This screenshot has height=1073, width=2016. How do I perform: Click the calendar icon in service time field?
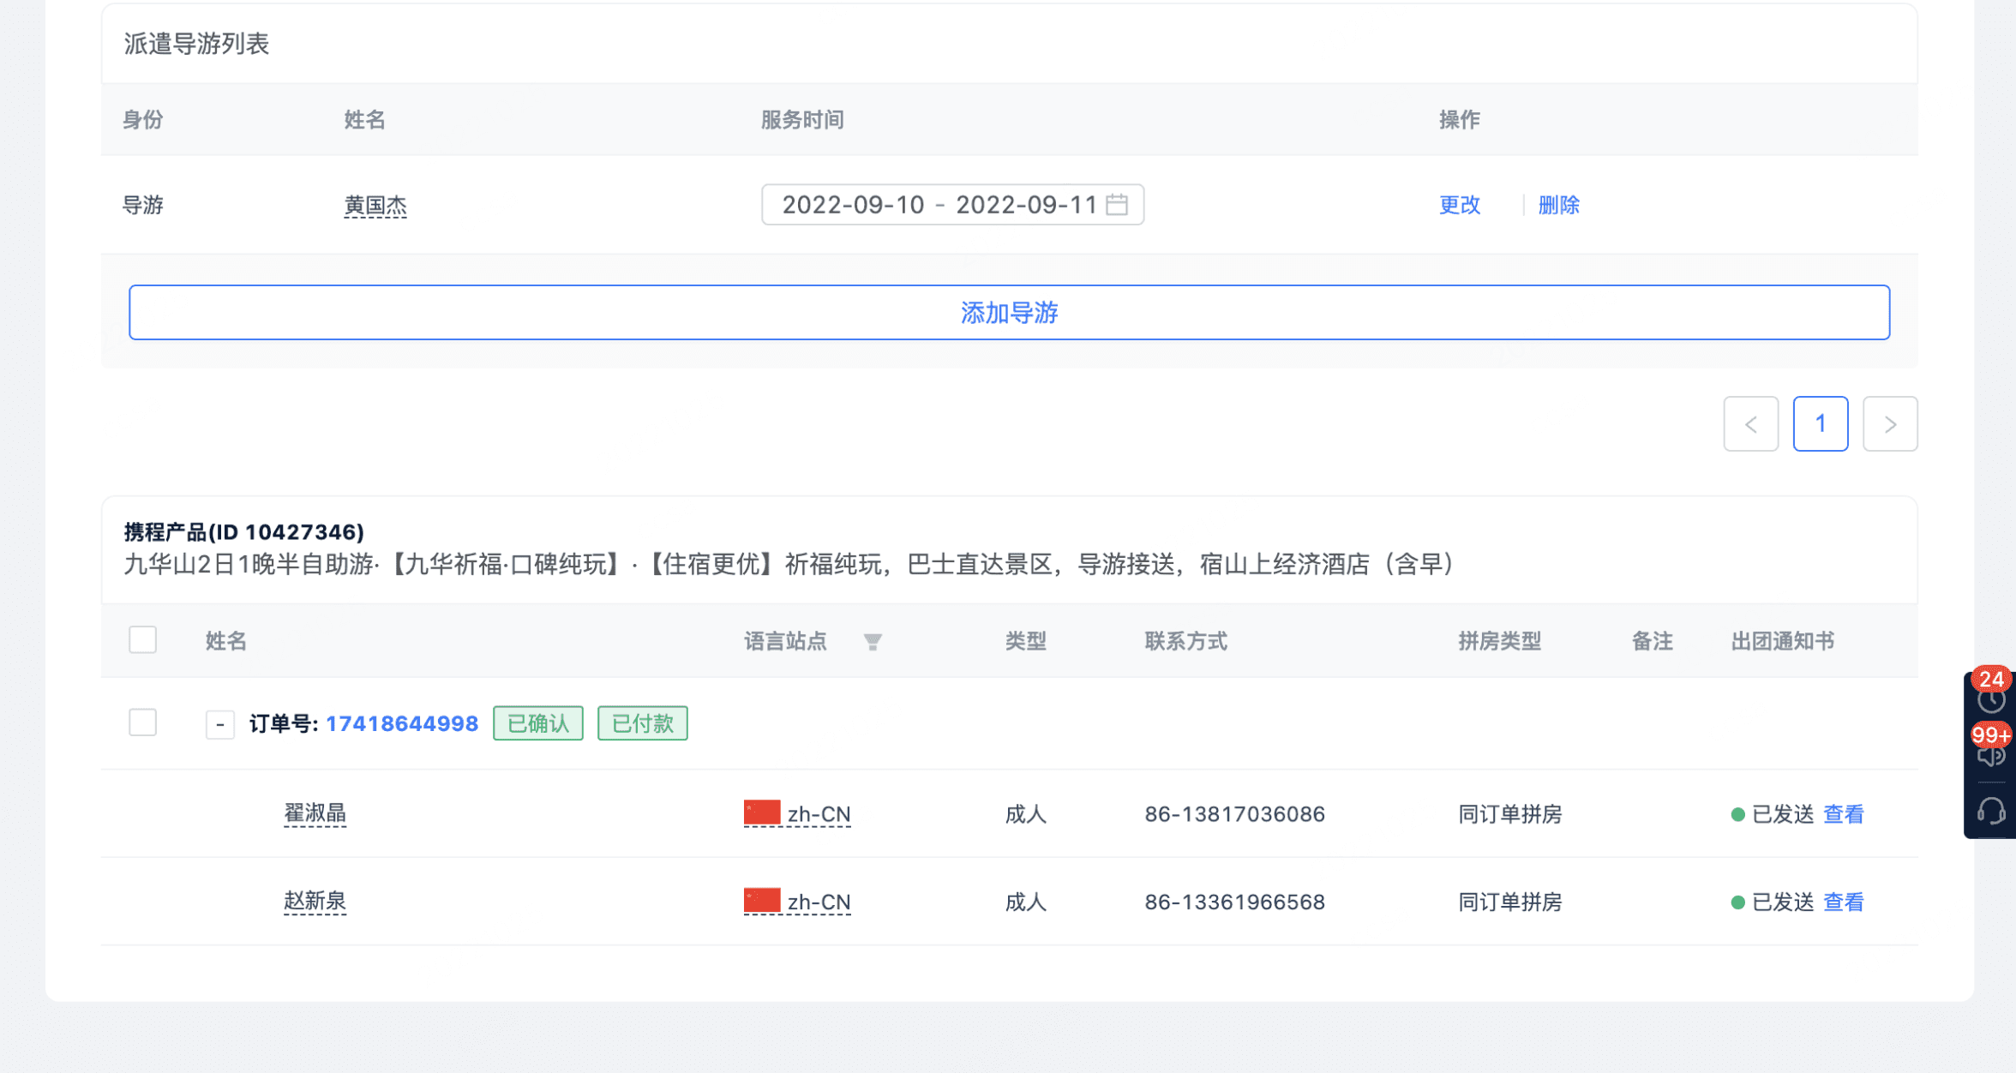coord(1117,204)
